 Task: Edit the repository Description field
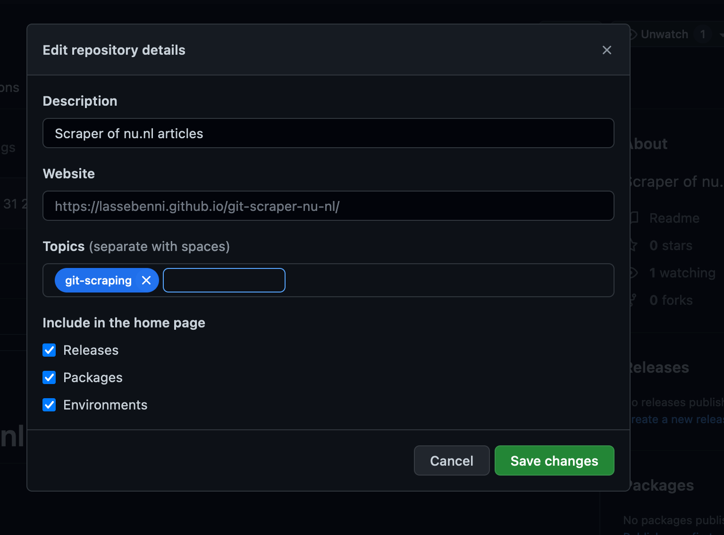pyautogui.click(x=328, y=133)
